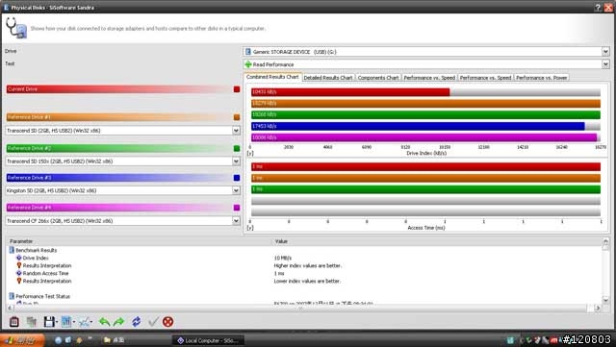The height and width of the screenshot is (347, 616).
Task: Open the line graph icon's dropdown arrow
Action: (91, 322)
